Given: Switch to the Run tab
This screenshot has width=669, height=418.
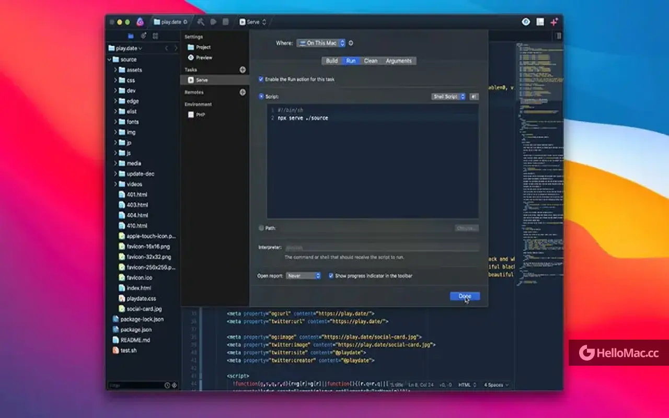Looking at the screenshot, I should click(351, 61).
